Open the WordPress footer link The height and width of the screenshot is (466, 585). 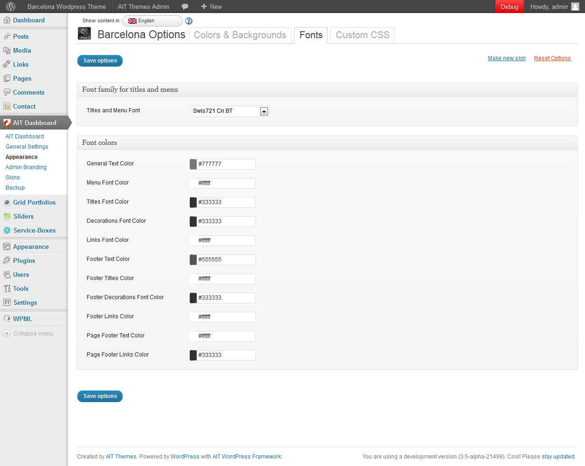coord(185,457)
